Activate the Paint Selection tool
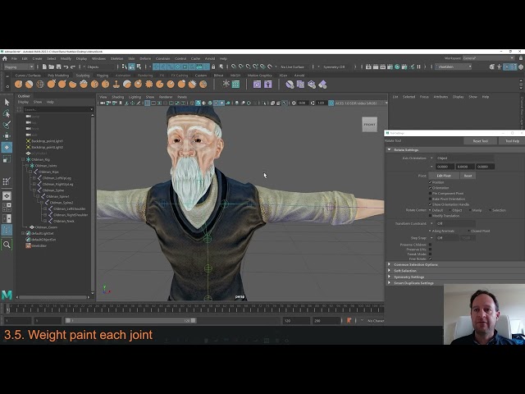Screen dimensions: 525x394 click(x=7, y=125)
